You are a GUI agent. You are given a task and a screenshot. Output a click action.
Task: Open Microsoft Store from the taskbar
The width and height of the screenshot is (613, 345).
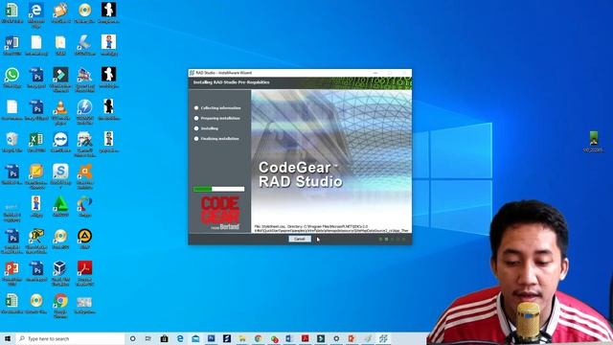[x=164, y=338]
